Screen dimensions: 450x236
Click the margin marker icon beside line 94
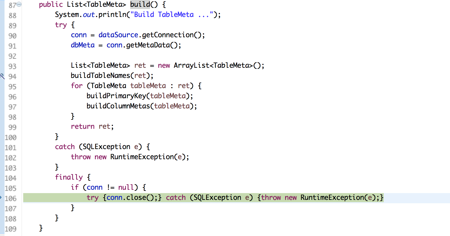(x=2, y=76)
